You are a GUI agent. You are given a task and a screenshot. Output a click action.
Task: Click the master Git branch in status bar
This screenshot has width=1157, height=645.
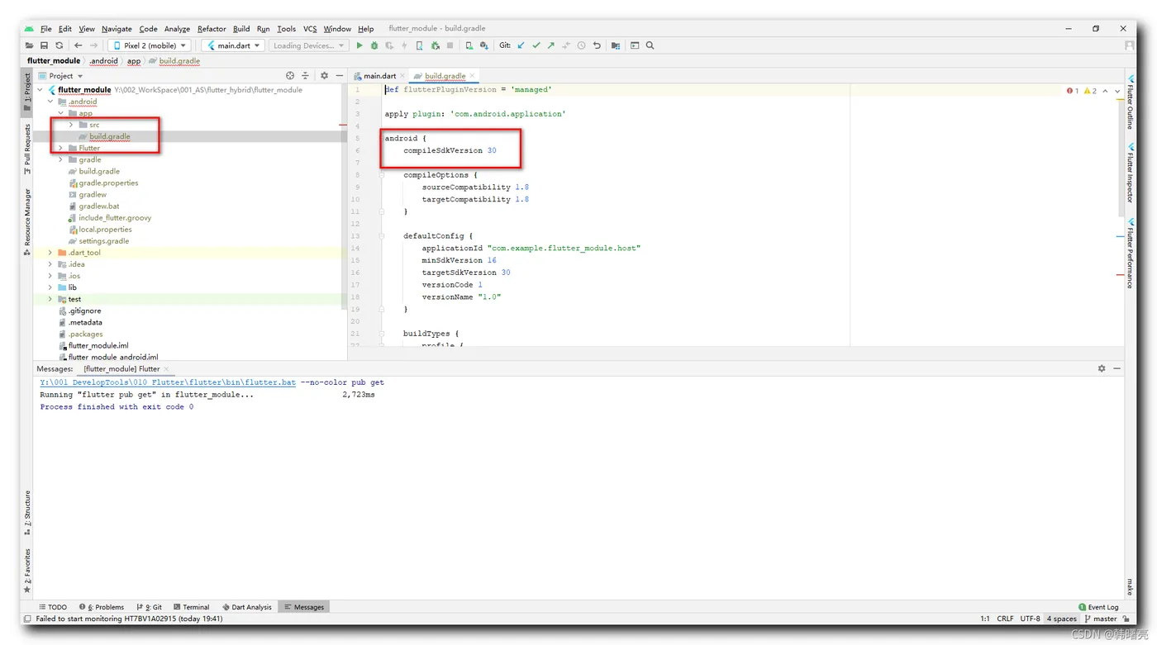(x=1102, y=619)
